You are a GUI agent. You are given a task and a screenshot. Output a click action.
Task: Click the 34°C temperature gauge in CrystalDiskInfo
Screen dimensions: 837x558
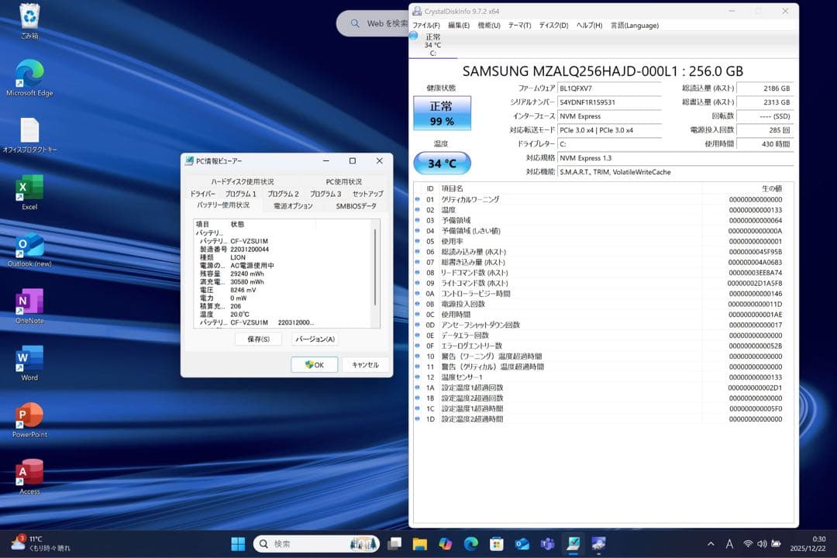pyautogui.click(x=442, y=163)
